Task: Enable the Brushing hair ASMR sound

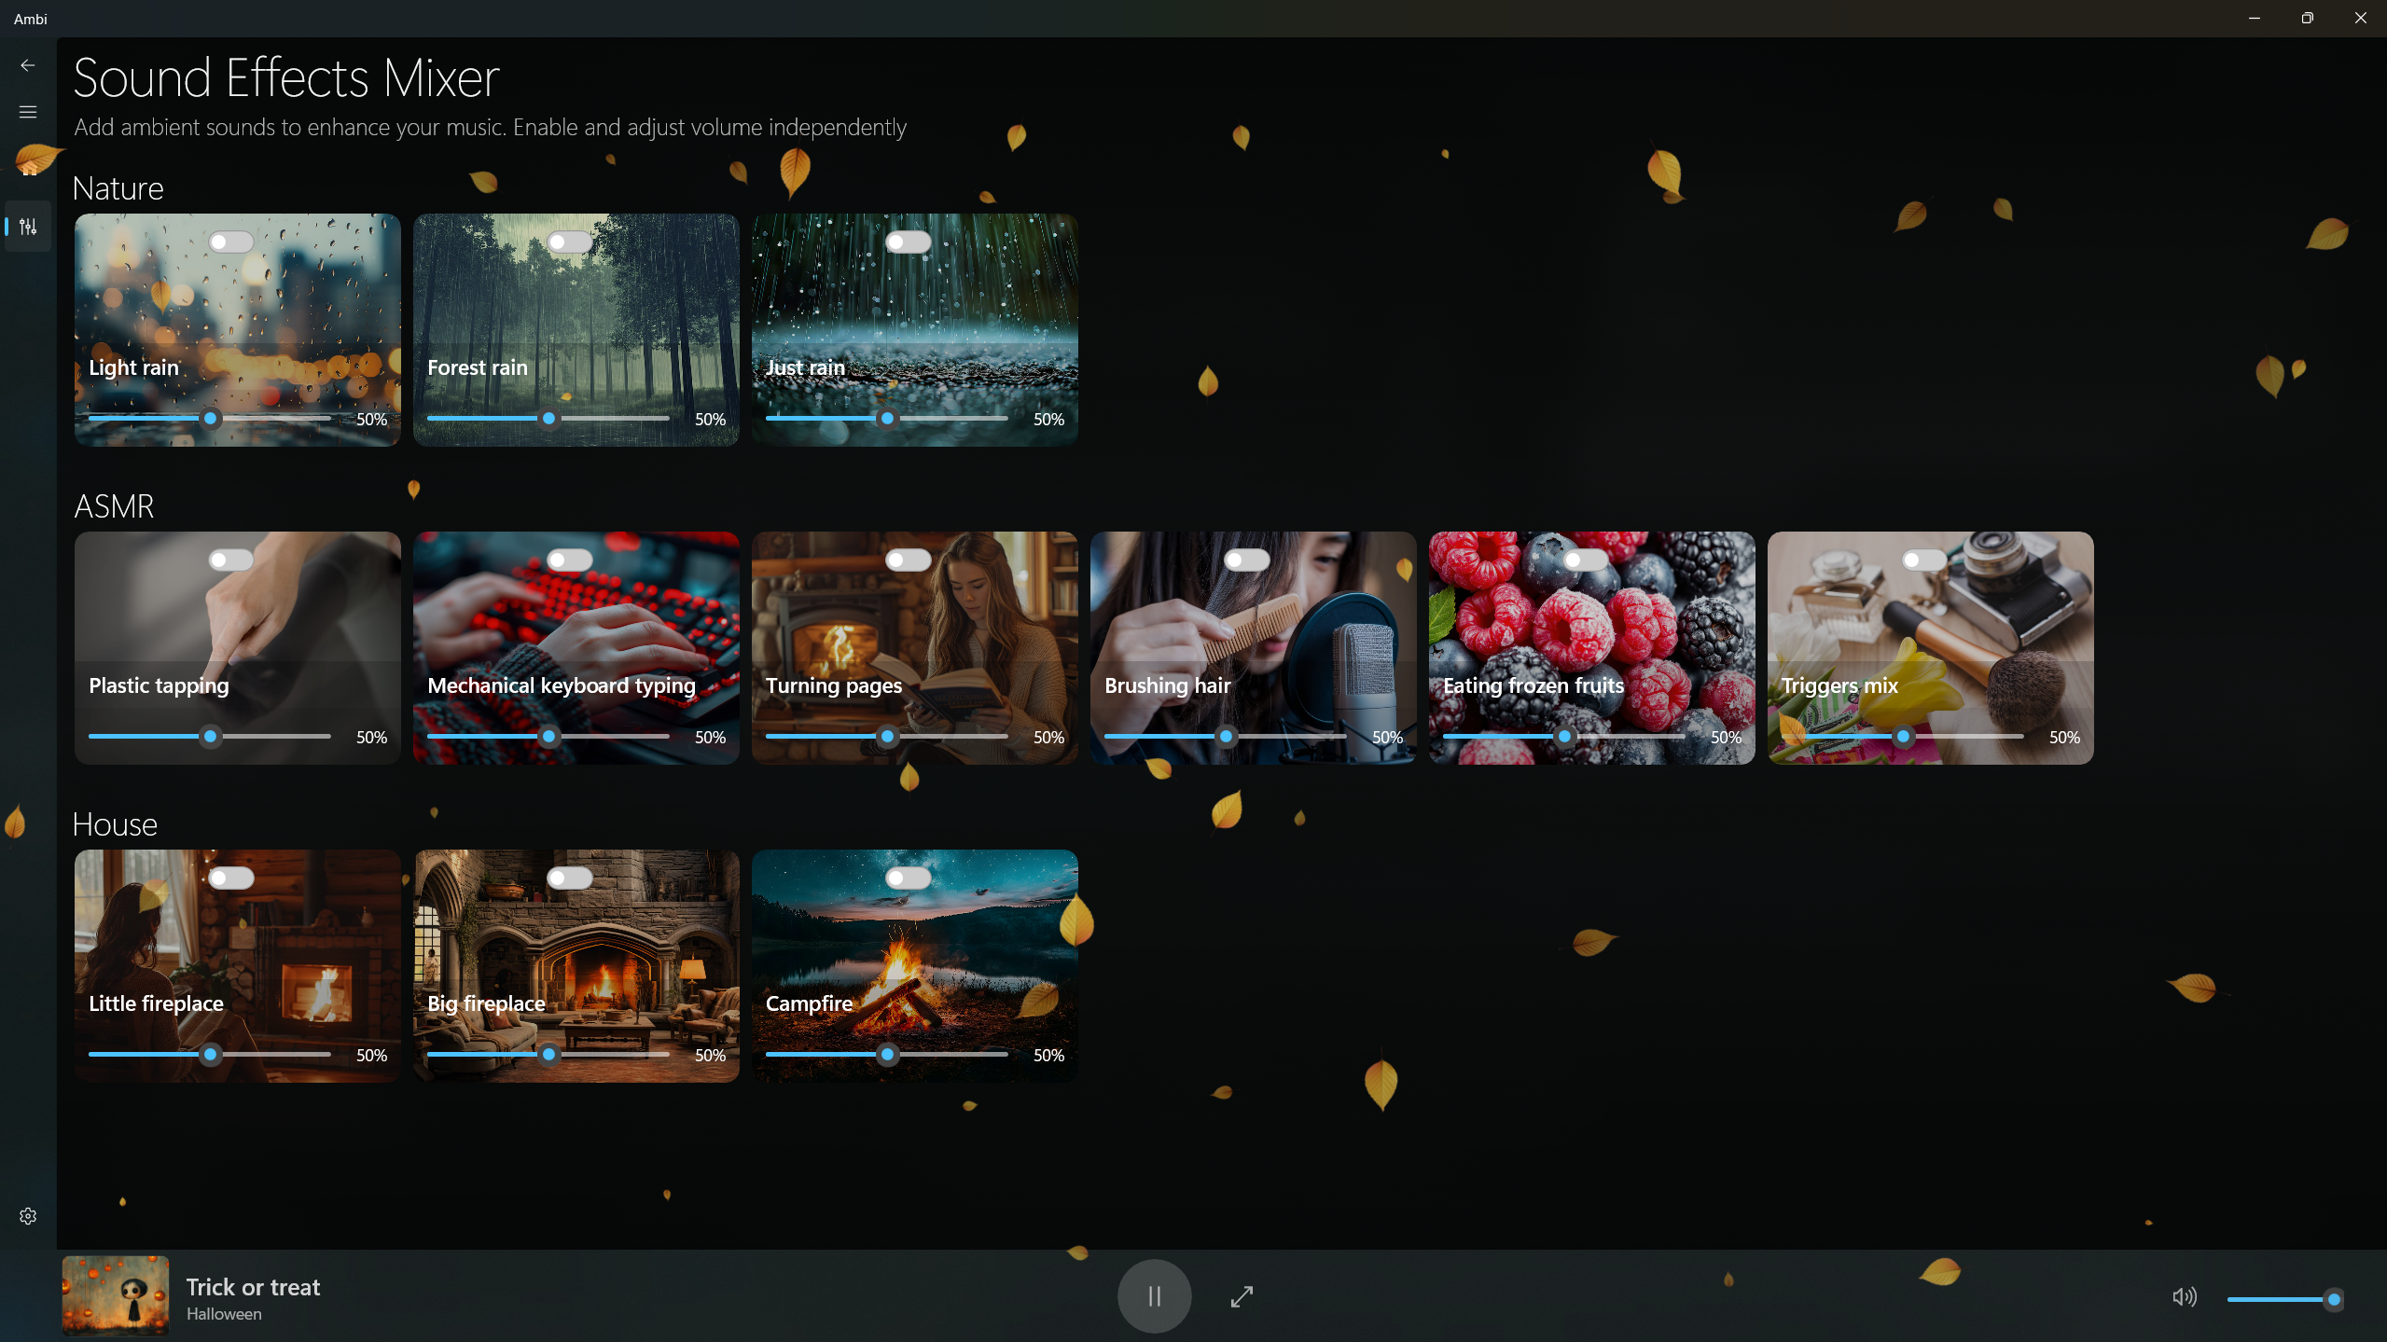Action: (x=1245, y=559)
